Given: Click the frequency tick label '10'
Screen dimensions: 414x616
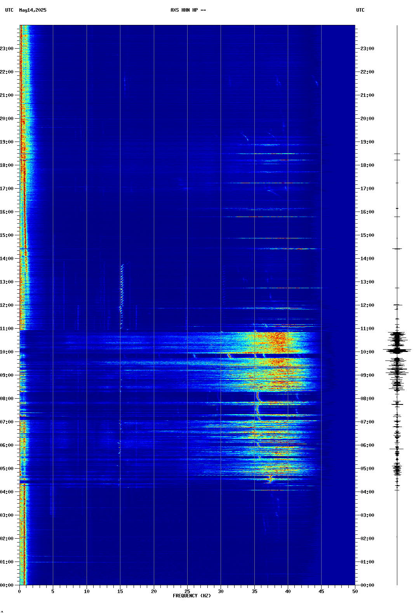Looking at the screenshot, I should point(87,591).
